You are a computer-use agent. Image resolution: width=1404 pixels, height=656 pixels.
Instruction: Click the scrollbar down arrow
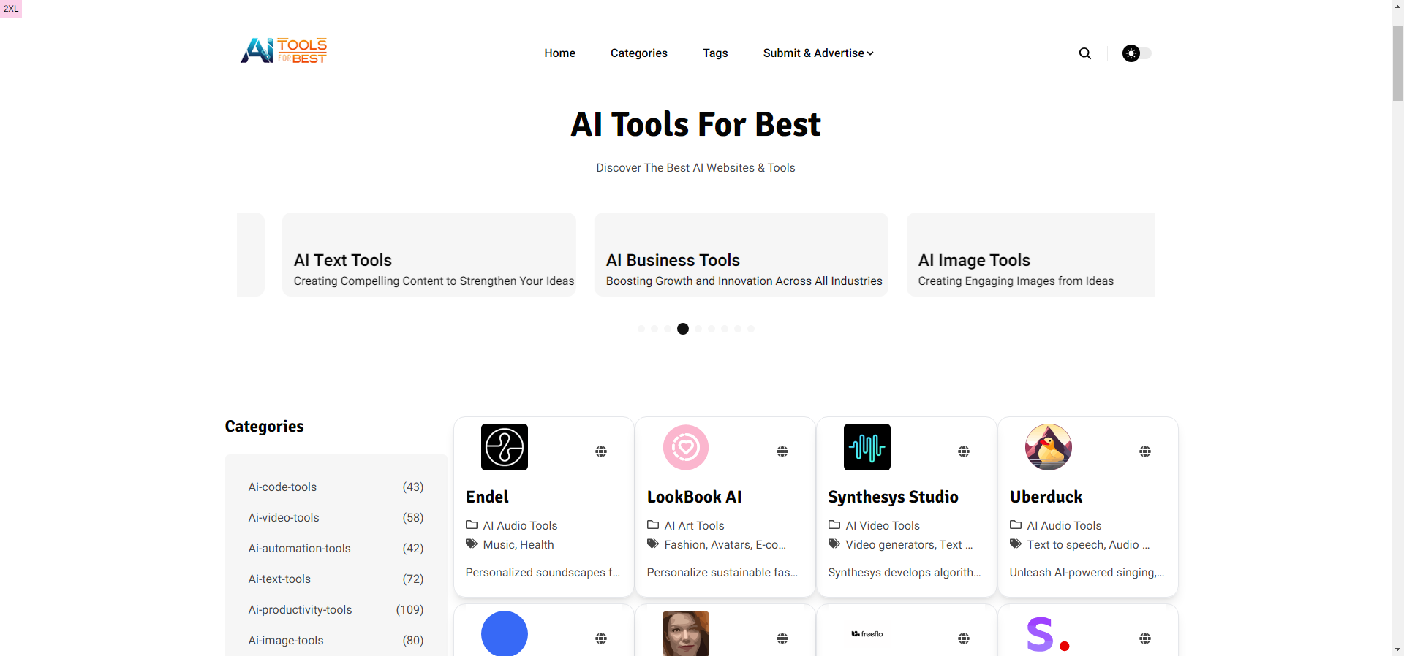point(1397,649)
